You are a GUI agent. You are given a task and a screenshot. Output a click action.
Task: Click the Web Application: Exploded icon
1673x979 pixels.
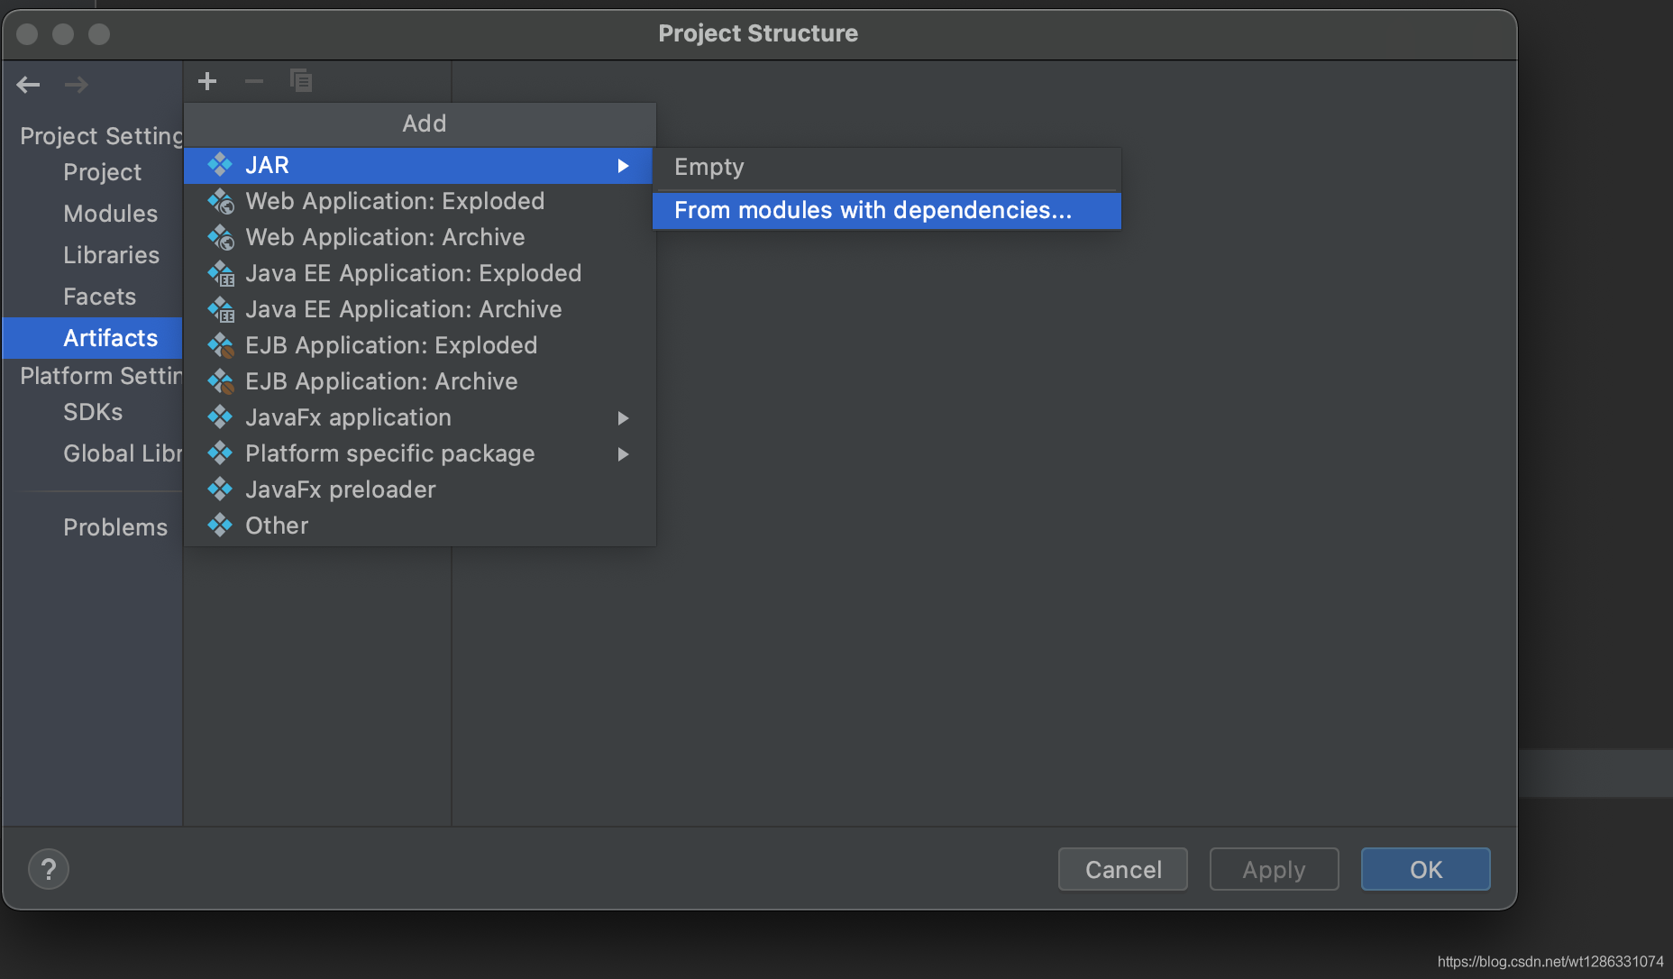(221, 202)
